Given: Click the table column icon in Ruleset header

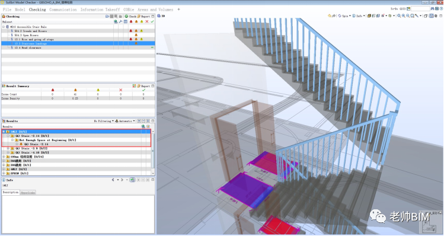Looking at the screenshot, I should (x=126, y=21).
